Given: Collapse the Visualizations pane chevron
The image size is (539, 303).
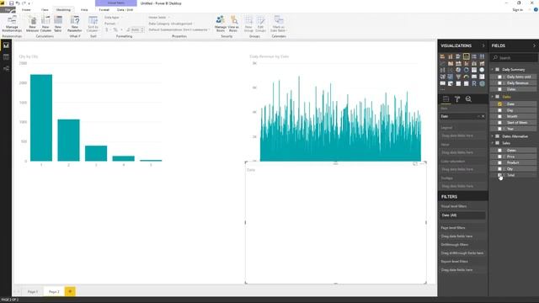Looking at the screenshot, I should pyautogui.click(x=483, y=45).
